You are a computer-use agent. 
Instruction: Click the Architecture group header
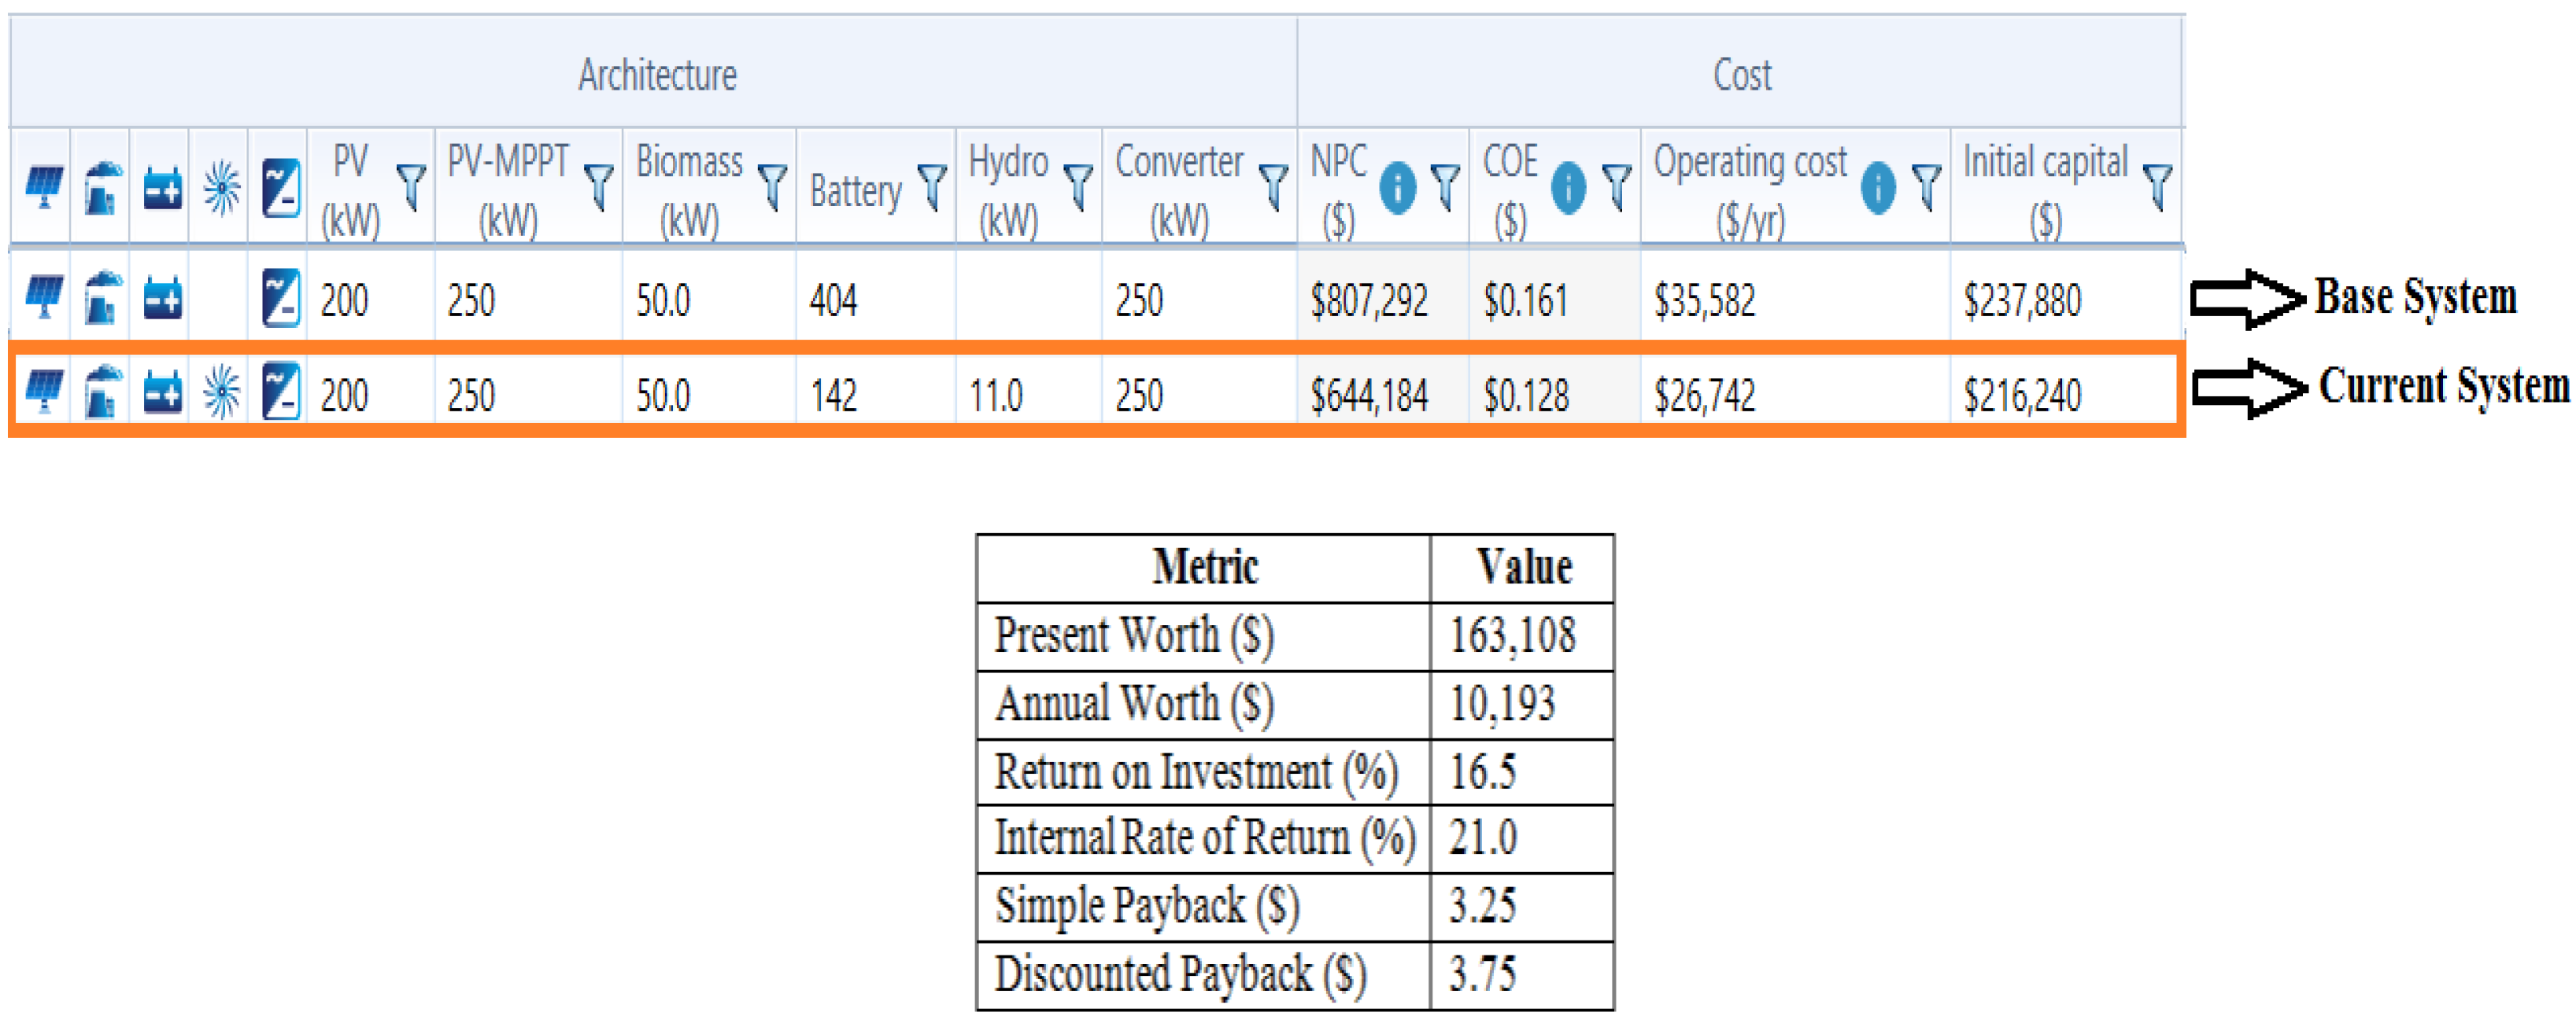point(657,75)
